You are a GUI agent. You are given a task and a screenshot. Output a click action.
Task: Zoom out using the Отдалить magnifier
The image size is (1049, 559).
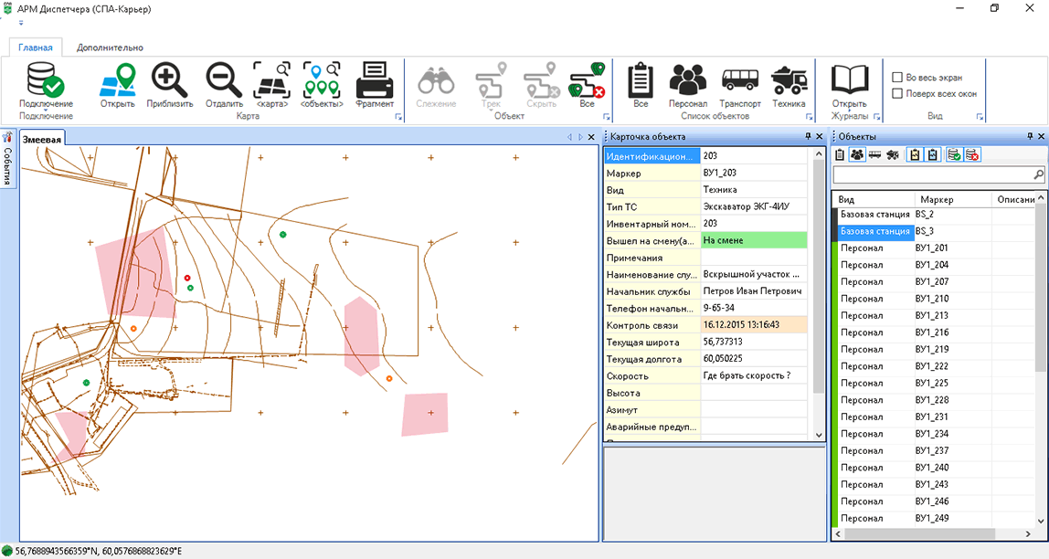tap(224, 79)
